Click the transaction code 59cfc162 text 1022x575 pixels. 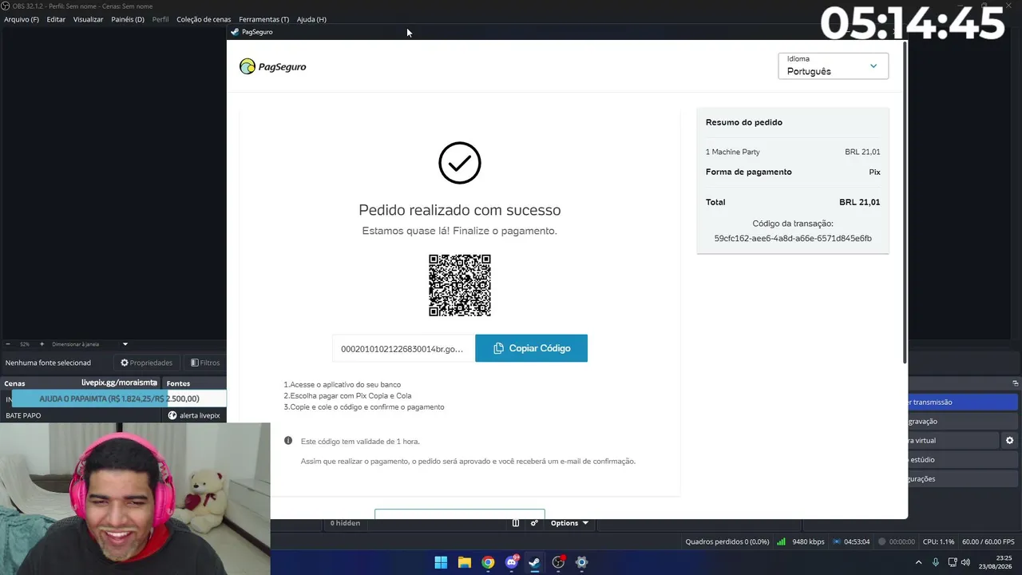pyautogui.click(x=793, y=238)
